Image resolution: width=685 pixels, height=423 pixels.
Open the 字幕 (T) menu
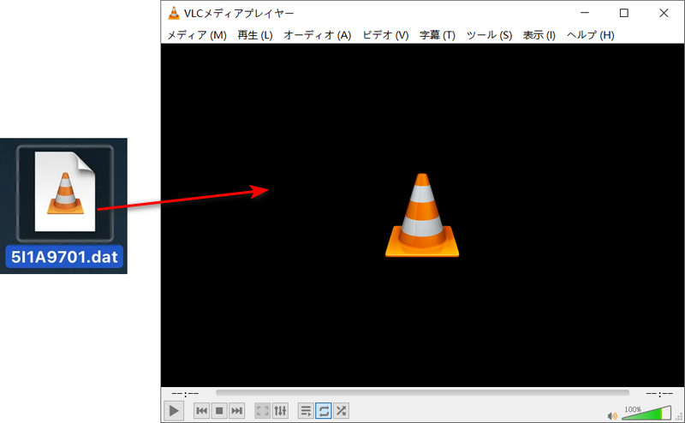click(438, 35)
